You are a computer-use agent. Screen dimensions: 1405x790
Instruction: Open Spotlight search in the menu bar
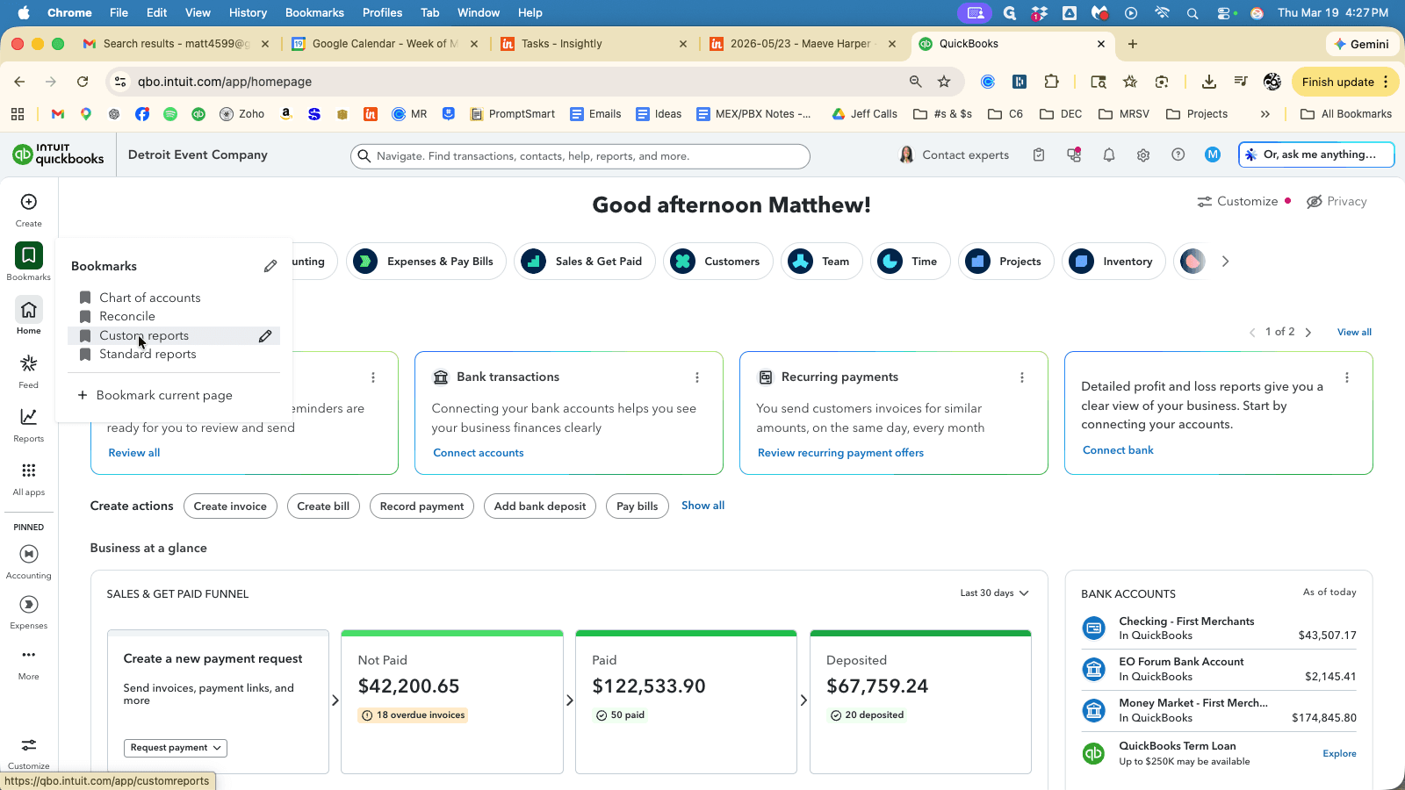click(x=1192, y=13)
